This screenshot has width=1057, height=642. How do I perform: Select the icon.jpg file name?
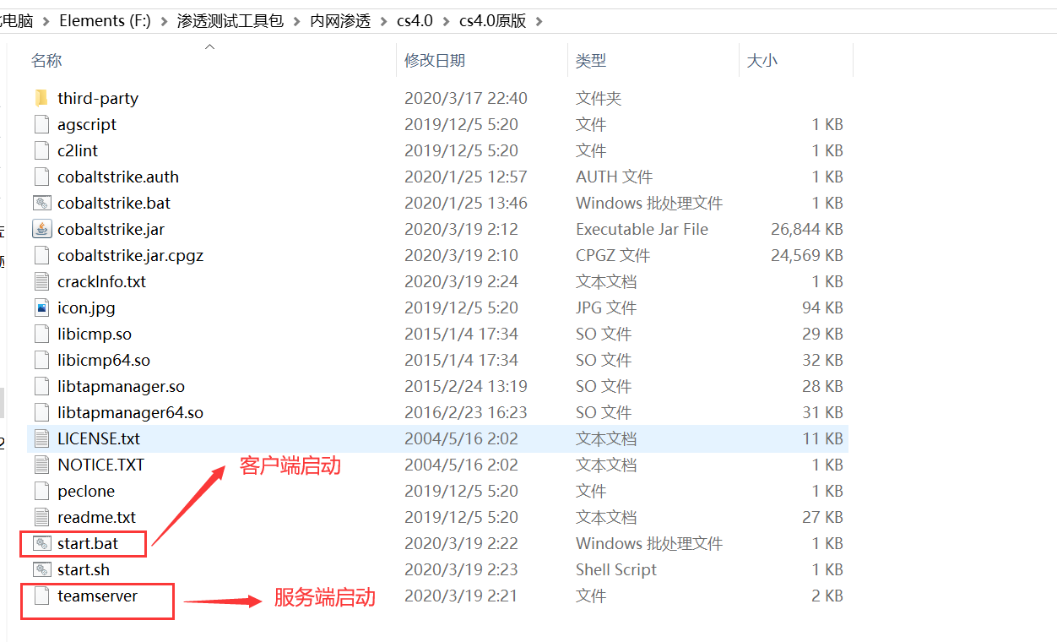86,307
